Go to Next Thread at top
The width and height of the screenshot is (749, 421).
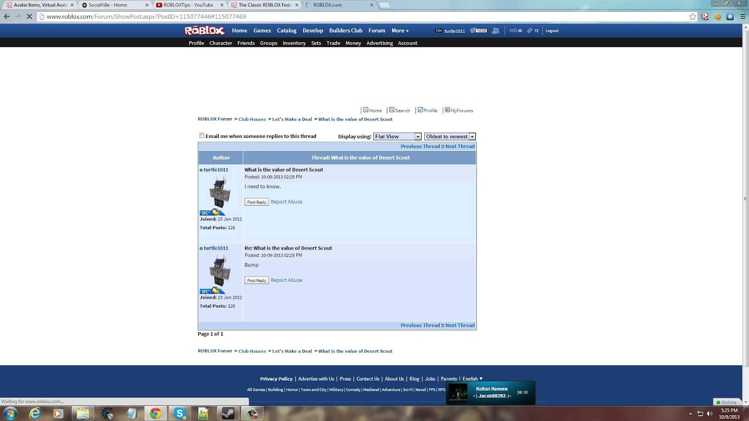point(460,146)
